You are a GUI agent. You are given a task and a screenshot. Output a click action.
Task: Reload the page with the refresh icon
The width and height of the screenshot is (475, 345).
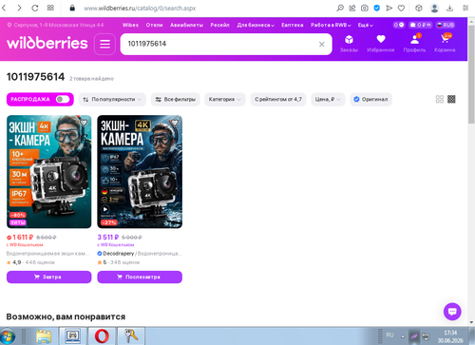35,8
